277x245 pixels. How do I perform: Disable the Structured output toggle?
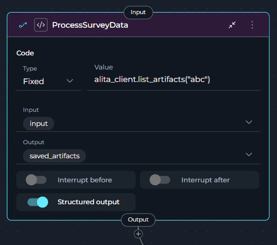38,202
